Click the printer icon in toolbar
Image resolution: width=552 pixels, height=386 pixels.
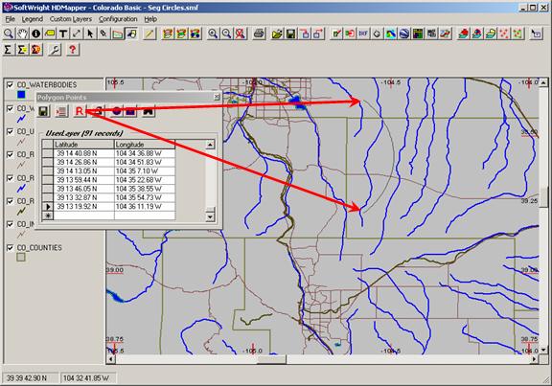coord(259,34)
